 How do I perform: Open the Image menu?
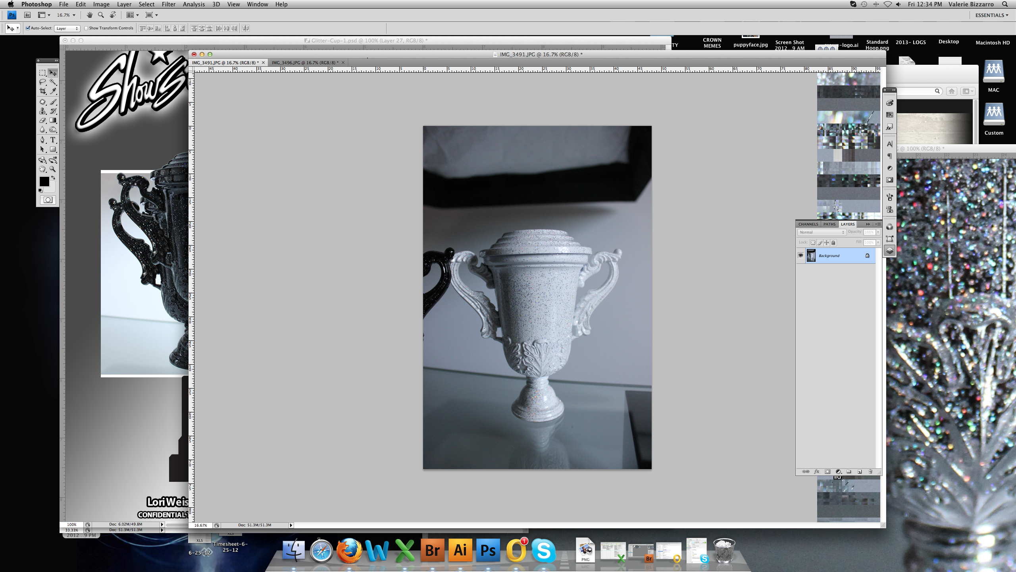tap(101, 4)
